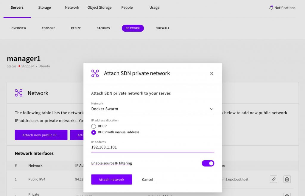Screen dimensions: 305x196
Task: Click the Attach new public IP button
Action: pyautogui.click(x=41, y=135)
